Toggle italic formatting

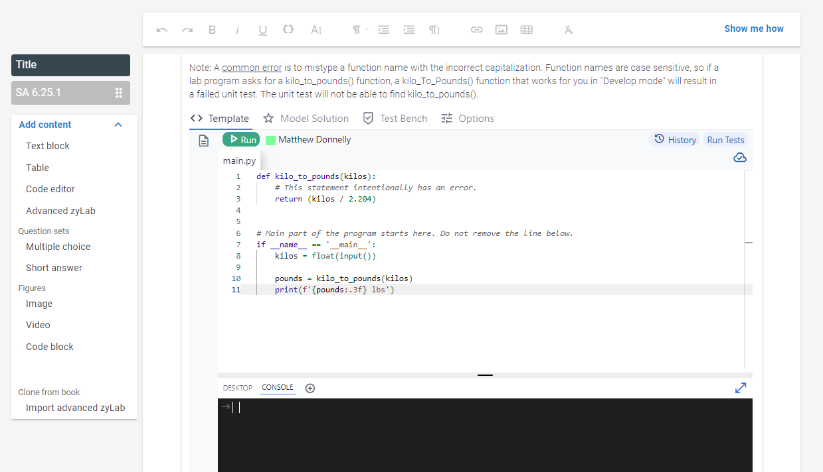pos(237,30)
